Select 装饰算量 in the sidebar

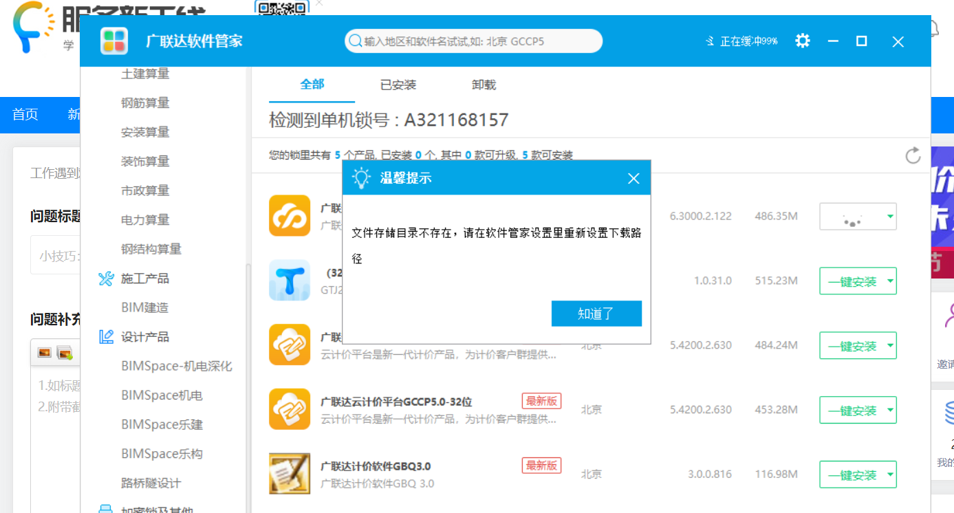(145, 161)
